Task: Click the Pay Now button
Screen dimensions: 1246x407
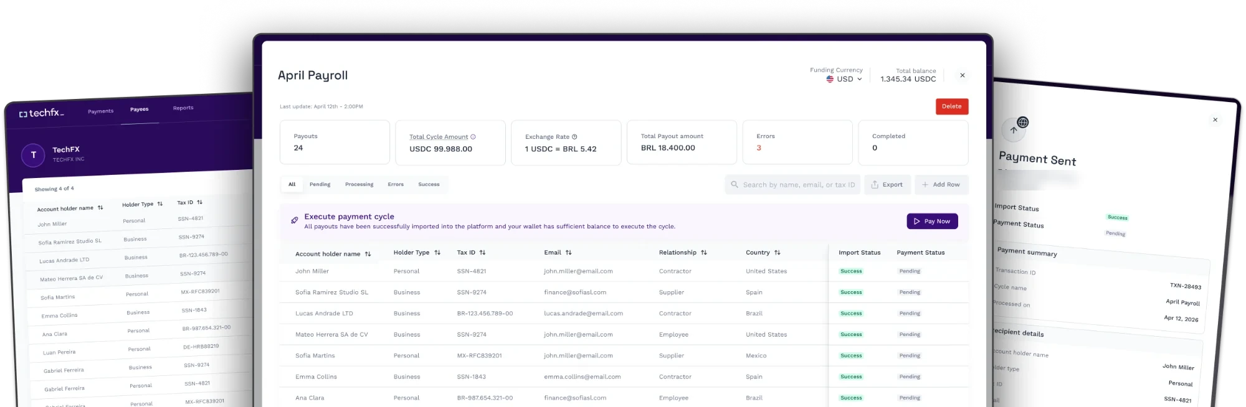Action: click(x=932, y=221)
